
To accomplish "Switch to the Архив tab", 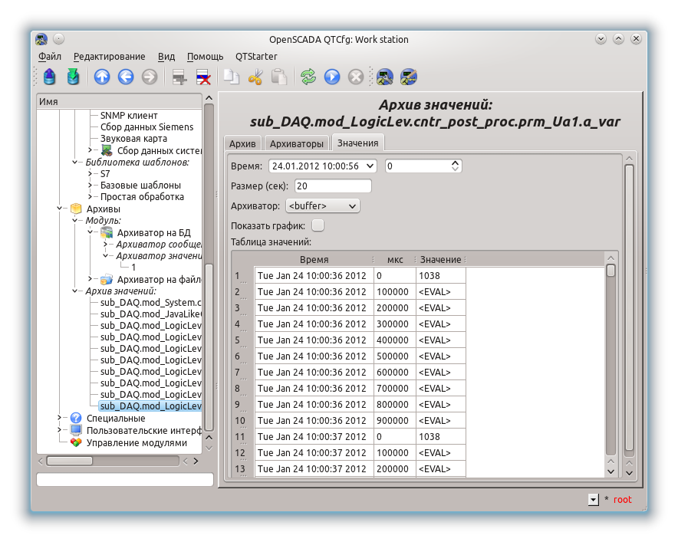I will click(242, 143).
